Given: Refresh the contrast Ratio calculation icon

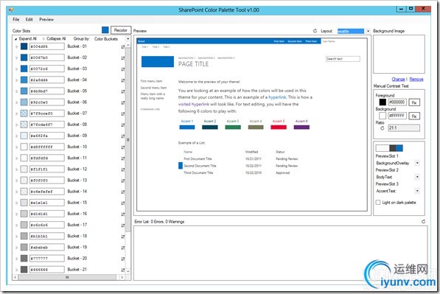Looking at the screenshot, I should click(383, 128).
